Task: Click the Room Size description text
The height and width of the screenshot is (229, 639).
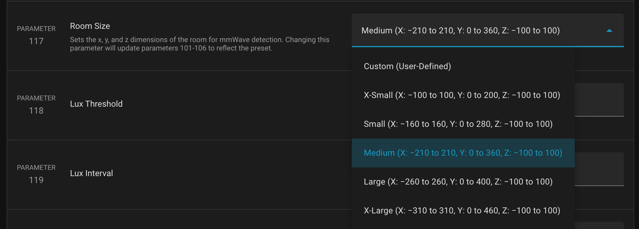Action: click(x=199, y=44)
